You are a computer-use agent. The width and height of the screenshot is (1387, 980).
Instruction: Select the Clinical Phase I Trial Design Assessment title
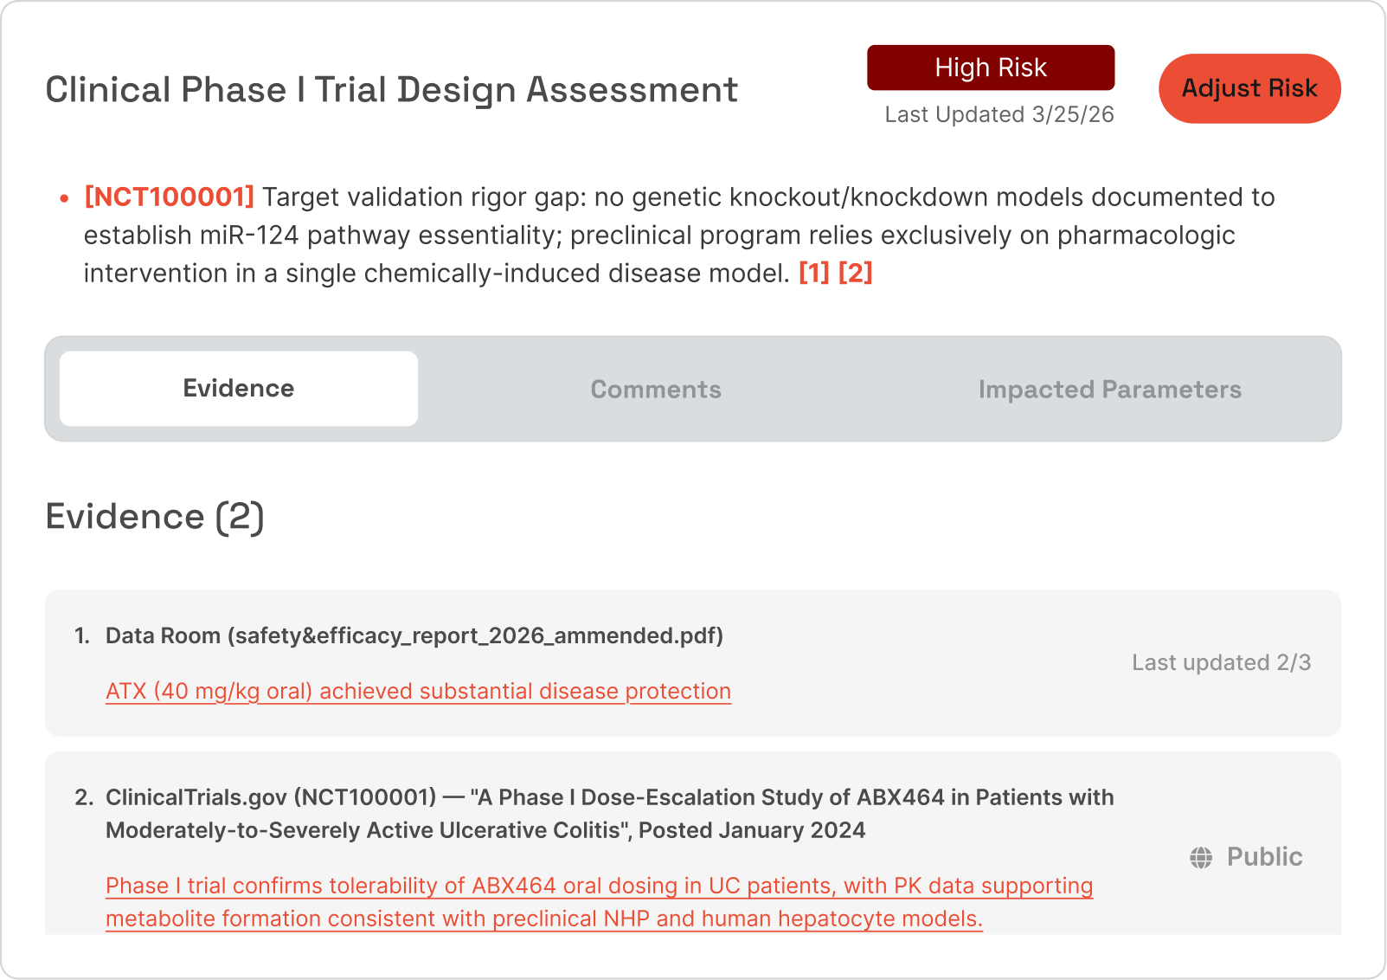pos(391,87)
